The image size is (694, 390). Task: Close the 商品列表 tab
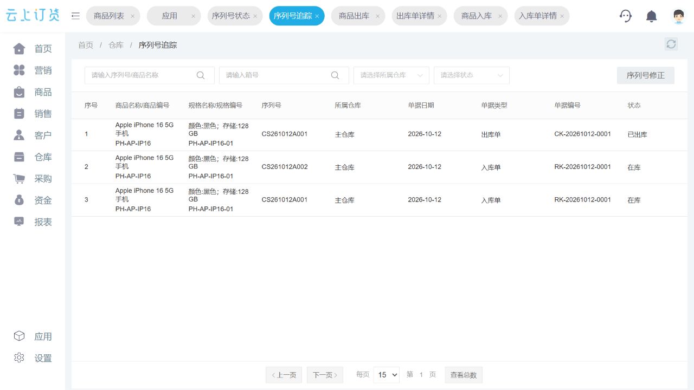132,16
